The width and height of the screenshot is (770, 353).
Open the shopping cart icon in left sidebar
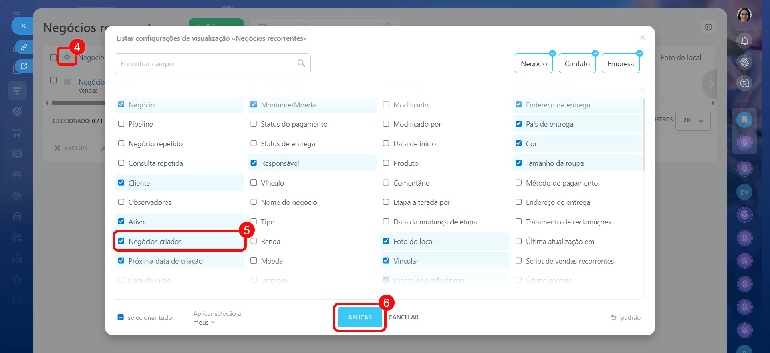point(17,133)
